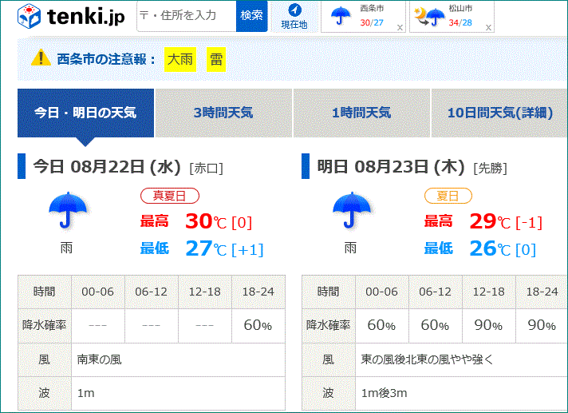Click tomorrow's low temperature 26℃
The image size is (568, 413).
490,248
